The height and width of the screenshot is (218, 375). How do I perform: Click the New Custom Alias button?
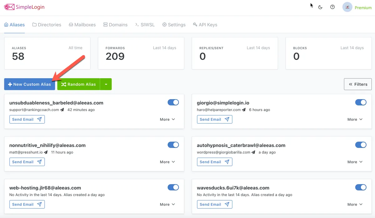[x=29, y=84]
